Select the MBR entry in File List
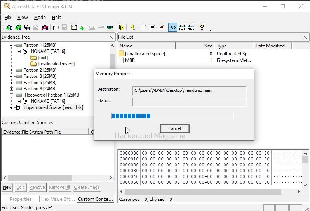310x211 pixels. (130, 60)
